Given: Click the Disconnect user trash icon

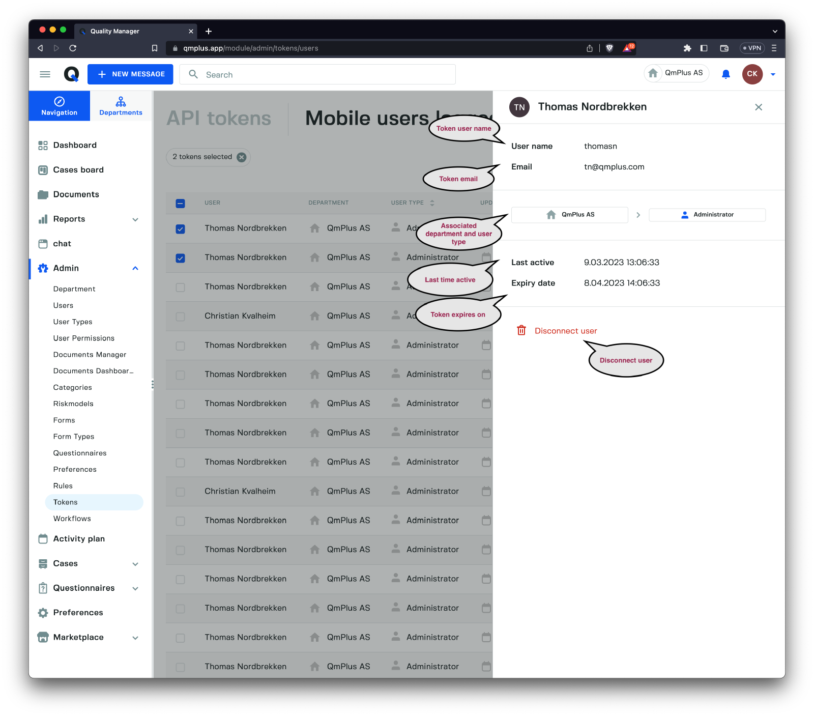Looking at the screenshot, I should (x=521, y=330).
